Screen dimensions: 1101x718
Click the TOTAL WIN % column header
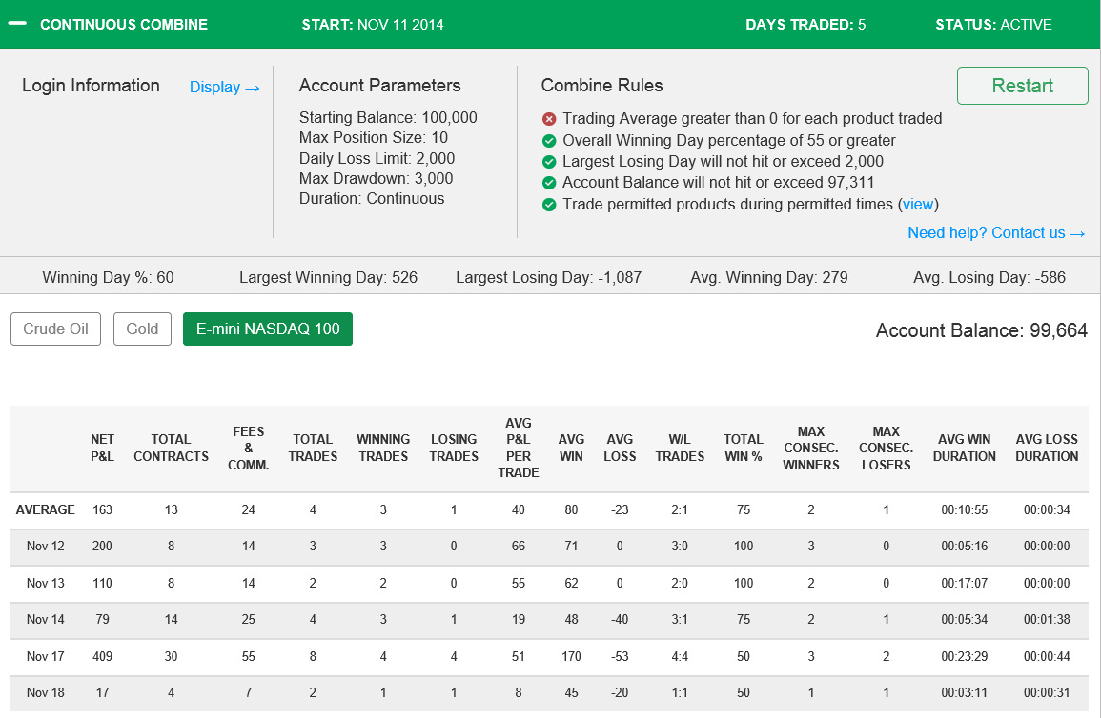[743, 448]
